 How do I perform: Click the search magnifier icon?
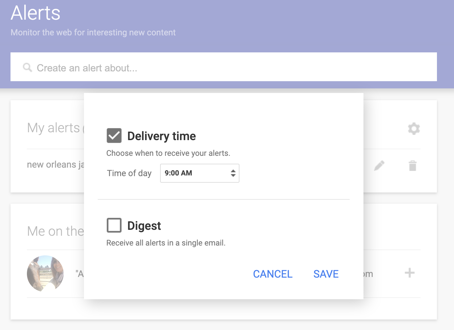click(x=28, y=67)
